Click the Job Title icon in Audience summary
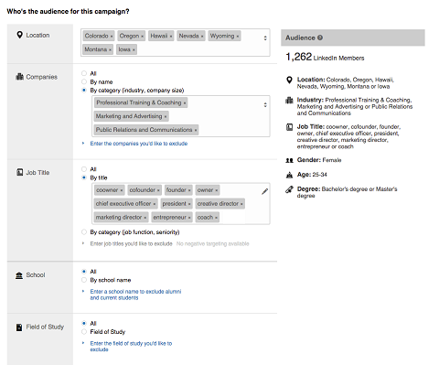This screenshot has width=439, height=365. tap(289, 127)
